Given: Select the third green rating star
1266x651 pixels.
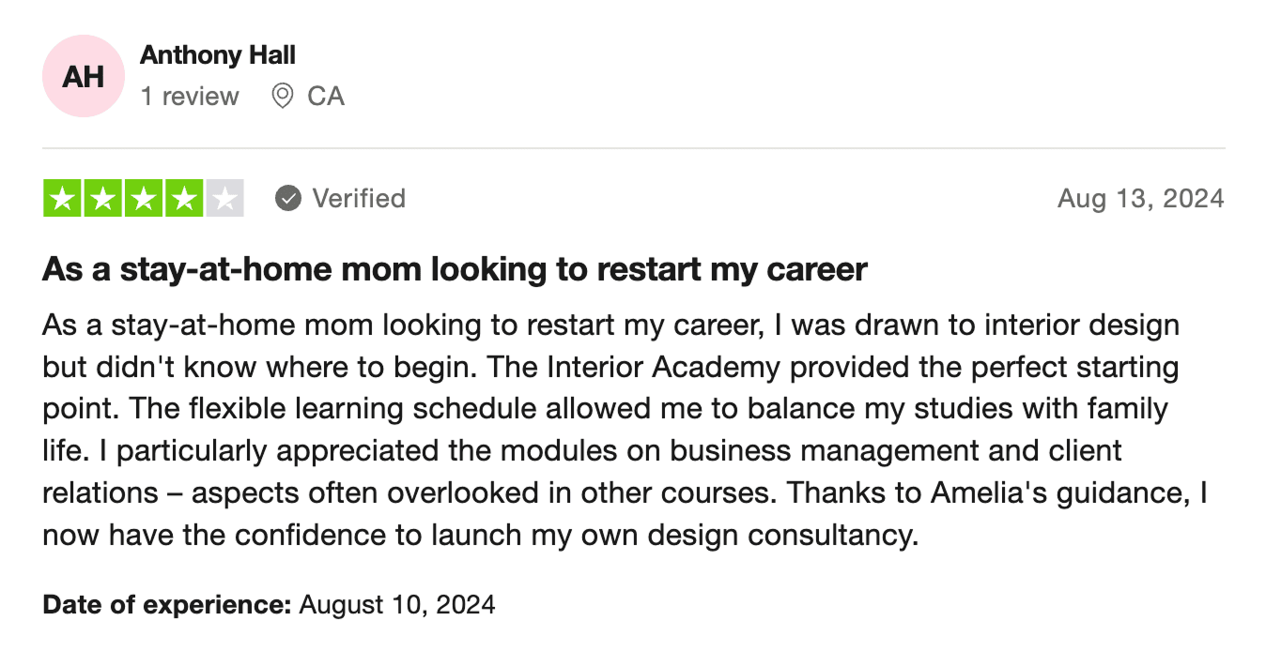Looking at the screenshot, I should [x=144, y=198].
